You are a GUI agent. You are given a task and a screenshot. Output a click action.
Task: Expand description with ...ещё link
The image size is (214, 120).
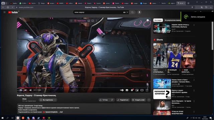[x=61, y=112]
